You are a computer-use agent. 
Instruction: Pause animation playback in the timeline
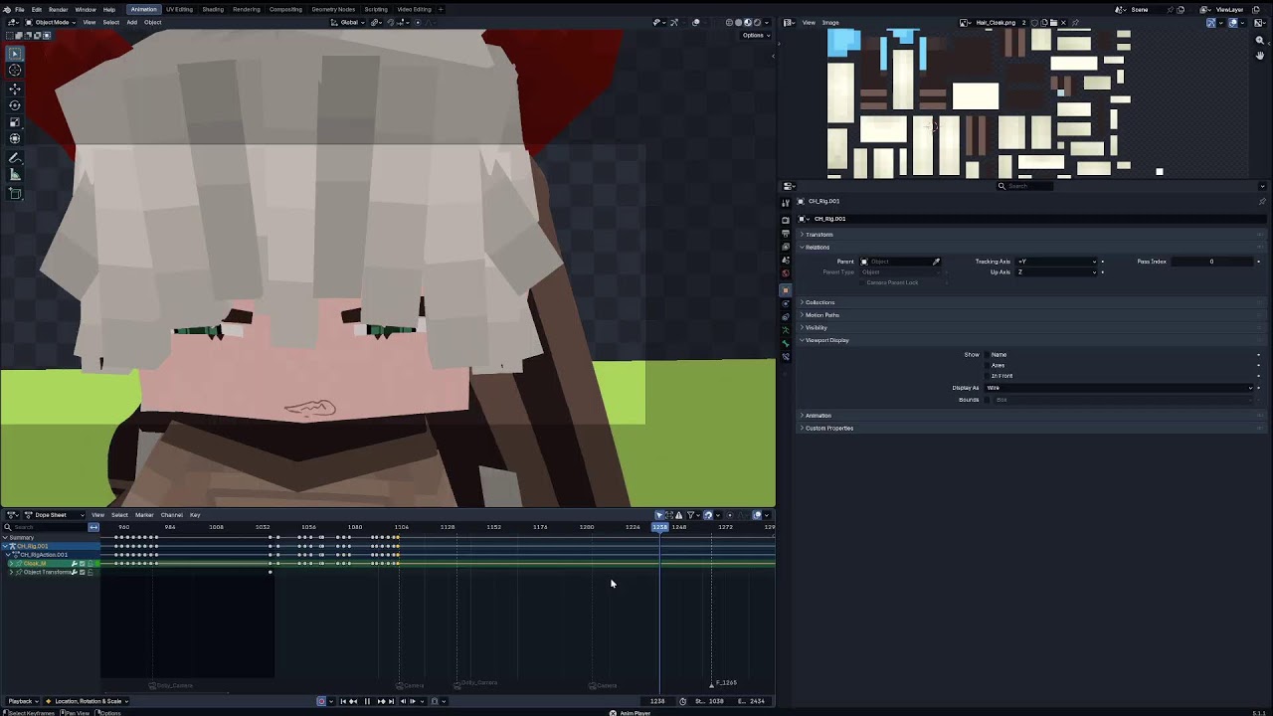point(367,701)
